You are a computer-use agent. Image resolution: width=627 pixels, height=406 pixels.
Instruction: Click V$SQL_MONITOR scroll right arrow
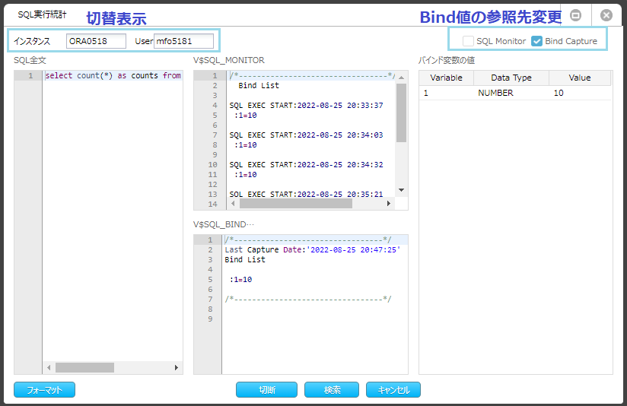[389, 204]
